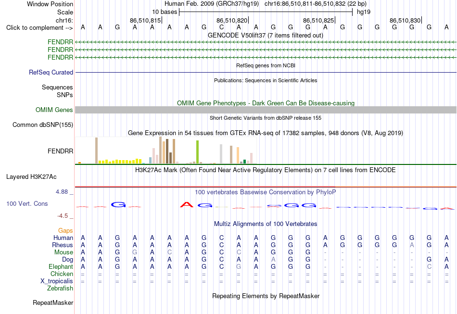Click the Window Position label
Viewport: 457px width, 314px height.
click(50, 4)
